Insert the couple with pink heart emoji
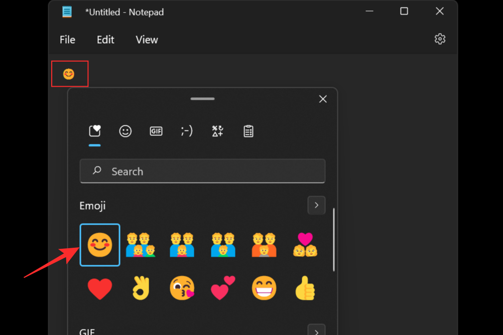 305,245
